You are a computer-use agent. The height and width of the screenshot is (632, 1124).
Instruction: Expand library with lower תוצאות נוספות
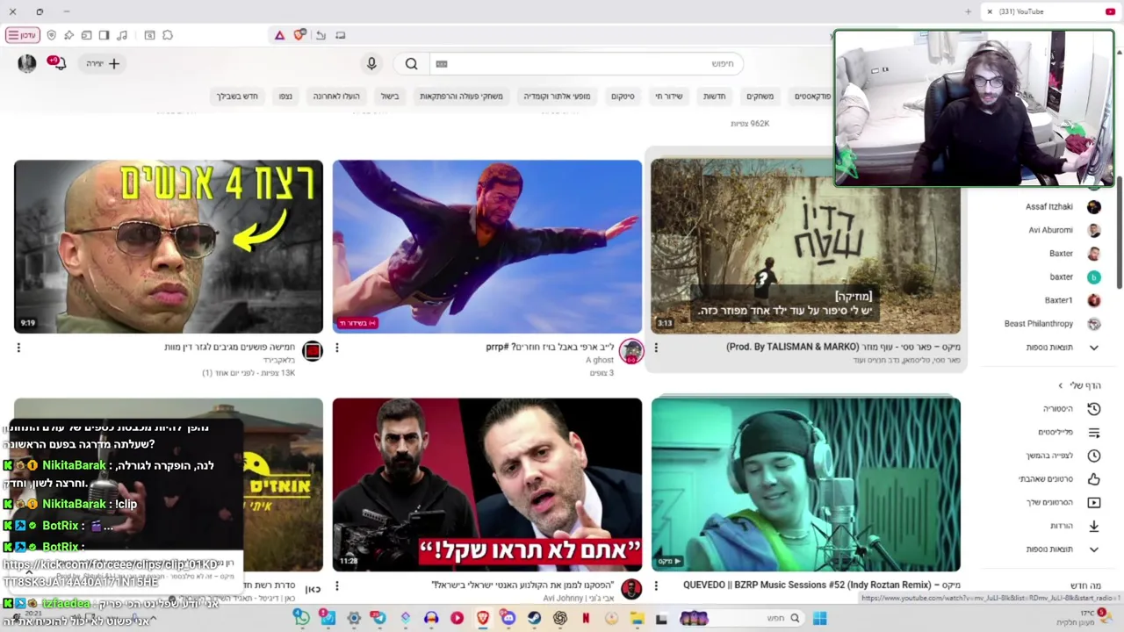click(1063, 549)
